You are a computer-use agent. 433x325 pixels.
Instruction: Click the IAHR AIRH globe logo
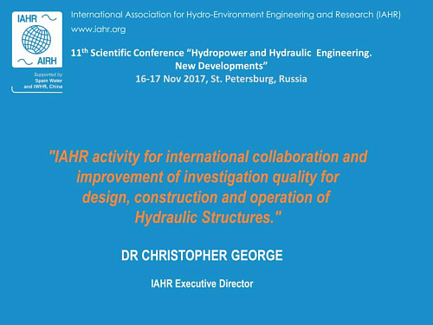point(37,40)
